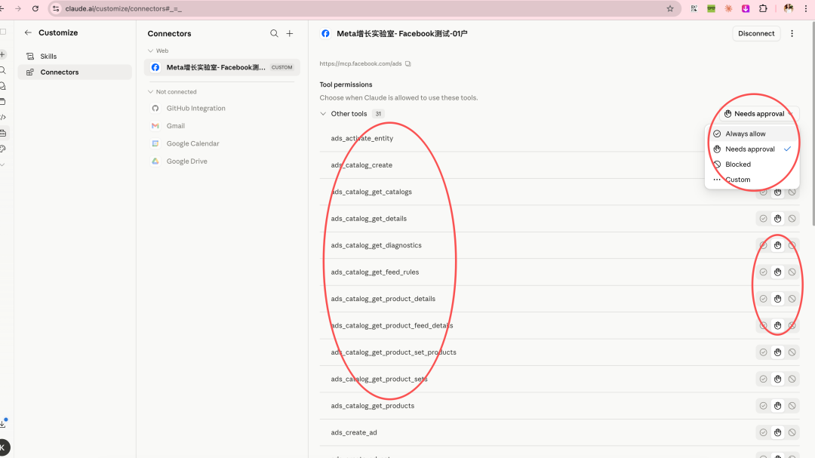
Task: Search connectors with the magnifier icon
Action: (274, 33)
